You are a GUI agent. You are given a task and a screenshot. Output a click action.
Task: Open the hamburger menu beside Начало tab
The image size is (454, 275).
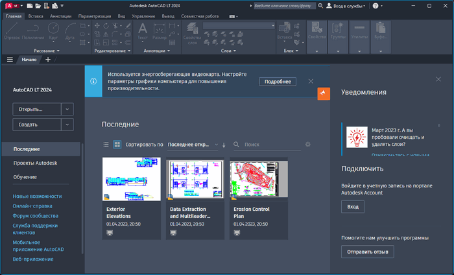(9, 59)
